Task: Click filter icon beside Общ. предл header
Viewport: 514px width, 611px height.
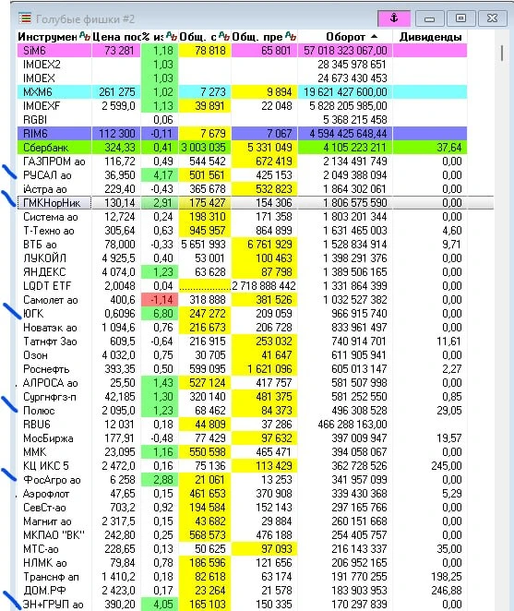Action: click(291, 36)
